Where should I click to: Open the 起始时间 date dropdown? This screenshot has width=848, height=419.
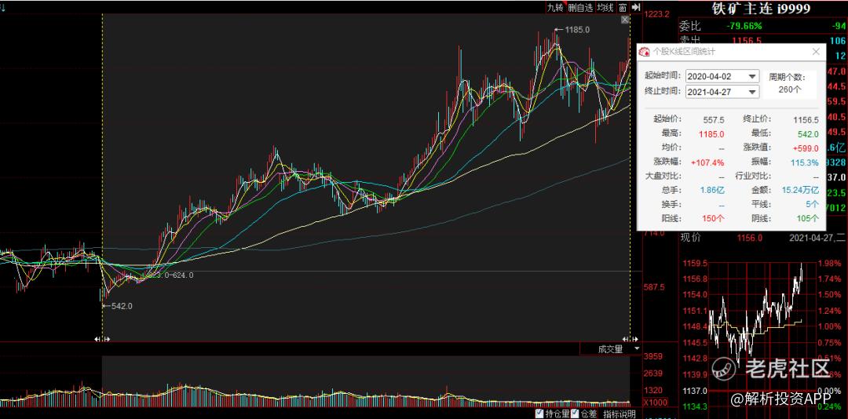[753, 76]
